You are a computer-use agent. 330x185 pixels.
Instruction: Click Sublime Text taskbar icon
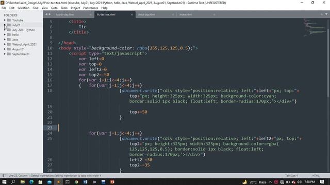pyautogui.click(x=58, y=182)
